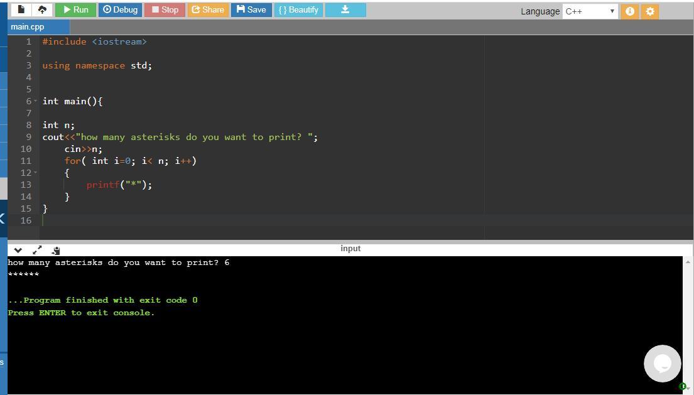Download code using the download arrow icon
This screenshot has width=694, height=395.
(x=345, y=9)
